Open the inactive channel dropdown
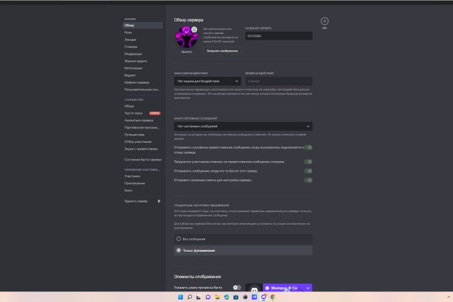 208,81
